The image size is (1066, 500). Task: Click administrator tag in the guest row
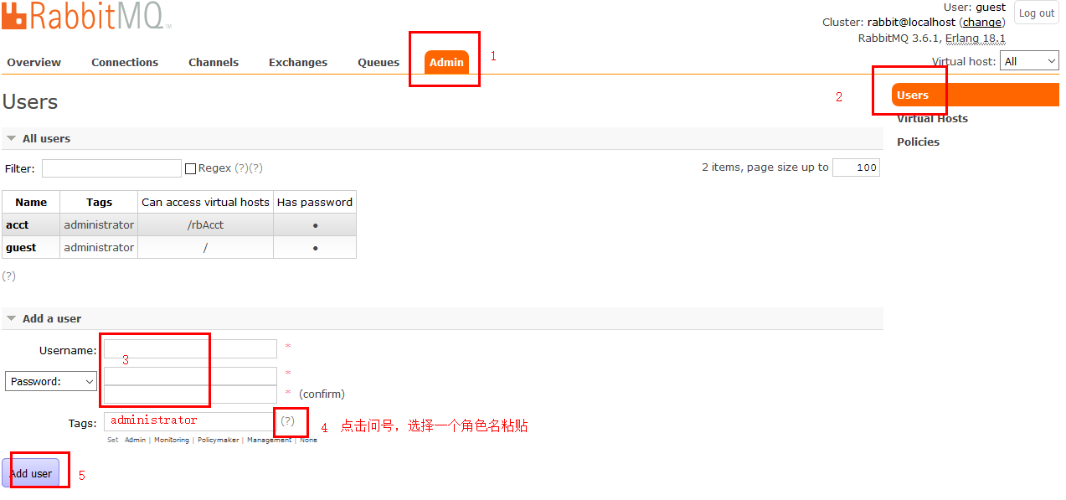(99, 247)
